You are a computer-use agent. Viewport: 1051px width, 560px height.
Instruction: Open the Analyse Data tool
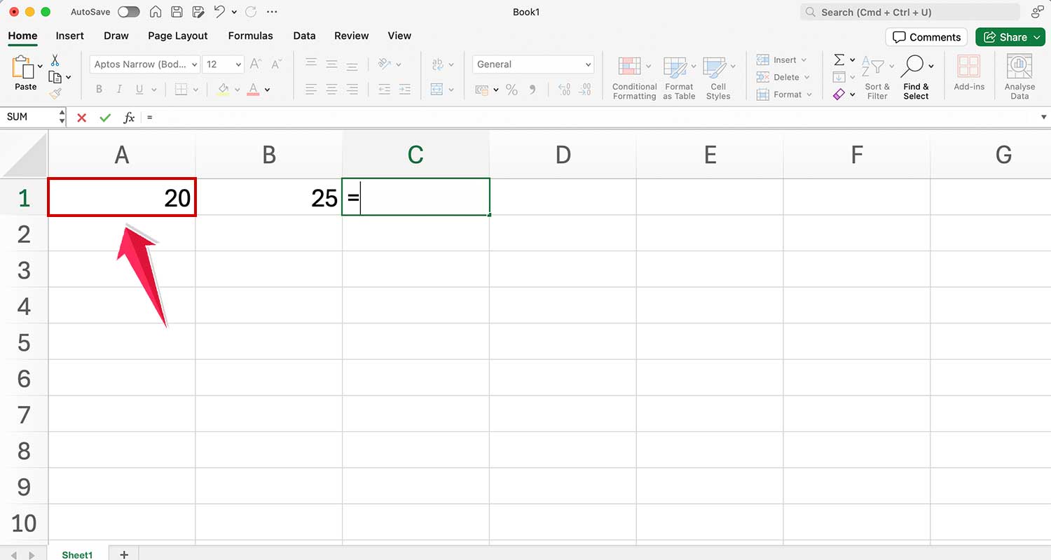tap(1020, 73)
